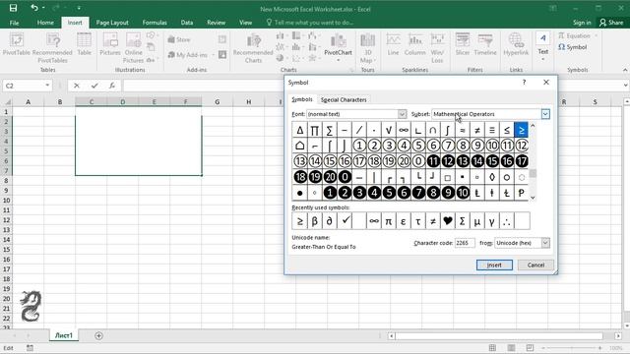Click the Share button

[x=611, y=23]
